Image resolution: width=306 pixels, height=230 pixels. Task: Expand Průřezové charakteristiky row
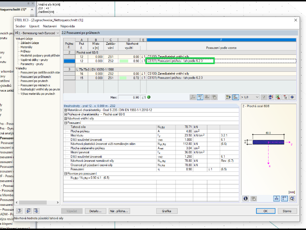(66, 115)
